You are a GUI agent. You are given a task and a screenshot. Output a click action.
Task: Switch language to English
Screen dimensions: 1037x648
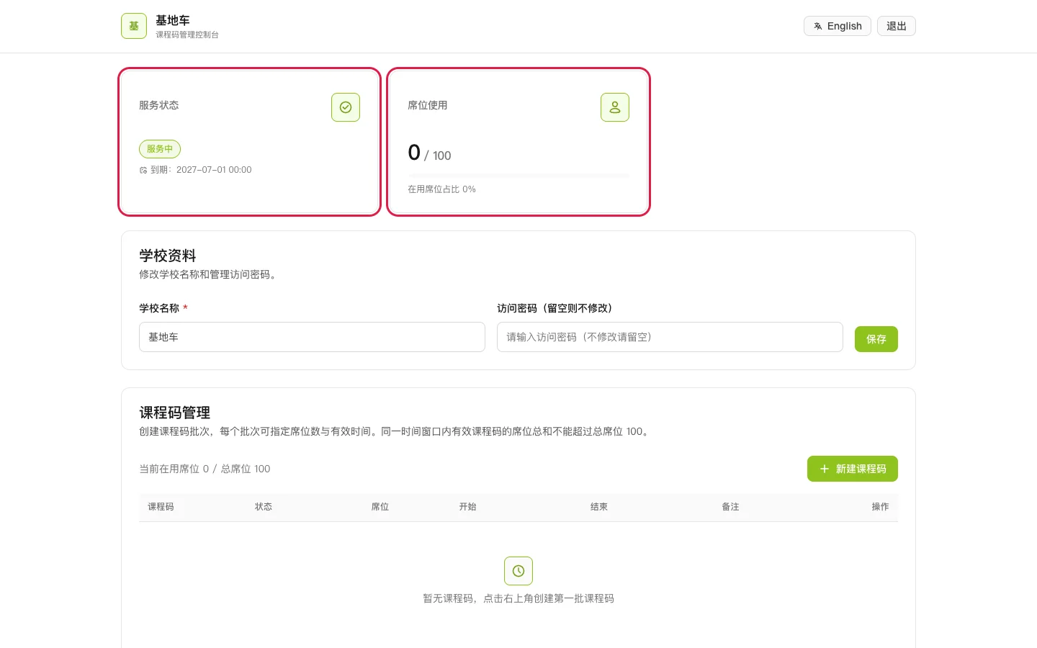tap(838, 26)
